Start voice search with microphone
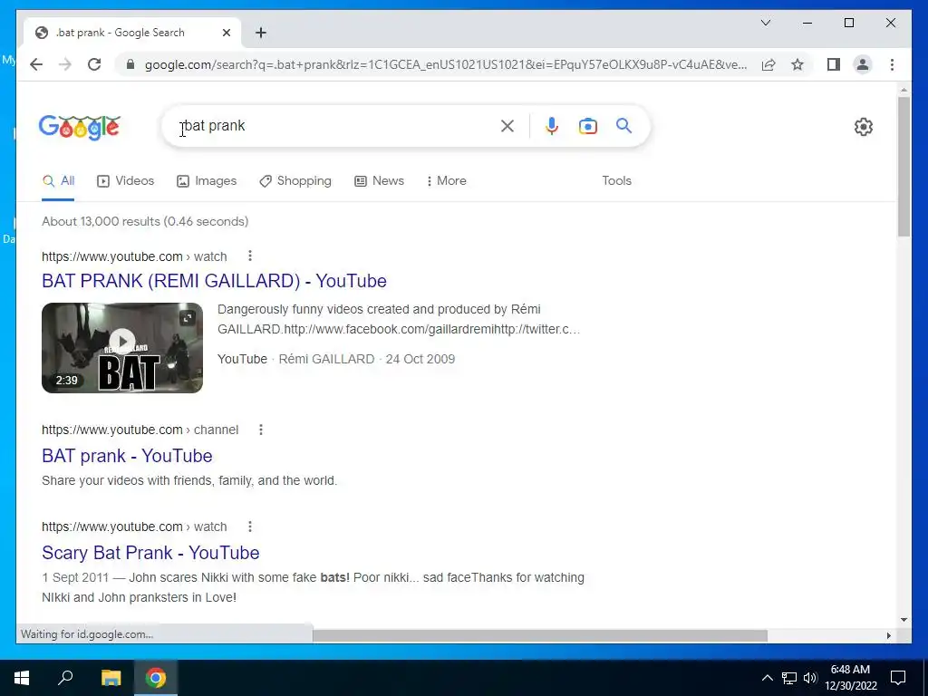The width and height of the screenshot is (928, 696). coord(552,125)
